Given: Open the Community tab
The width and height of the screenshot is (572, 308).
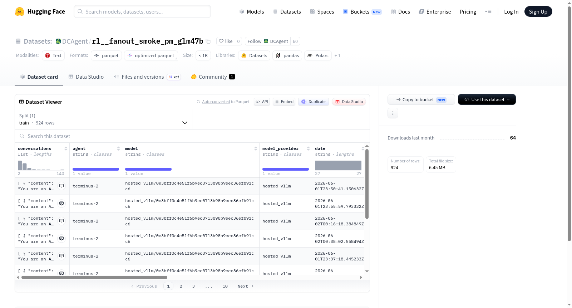Looking at the screenshot, I should [x=213, y=77].
